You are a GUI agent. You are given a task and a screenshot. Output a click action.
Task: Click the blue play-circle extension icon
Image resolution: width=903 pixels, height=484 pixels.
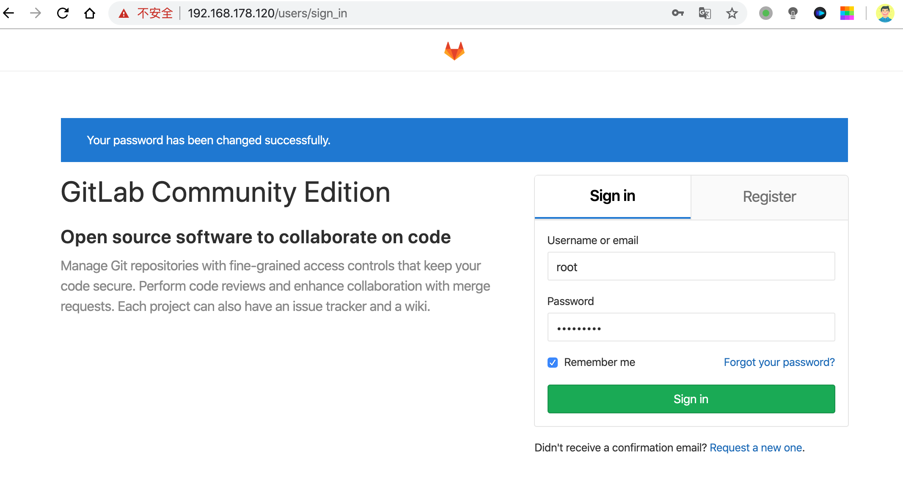tap(820, 13)
